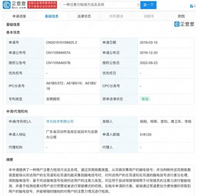Click the green 有效 status tag
198x196 pixels.
click(145, 99)
